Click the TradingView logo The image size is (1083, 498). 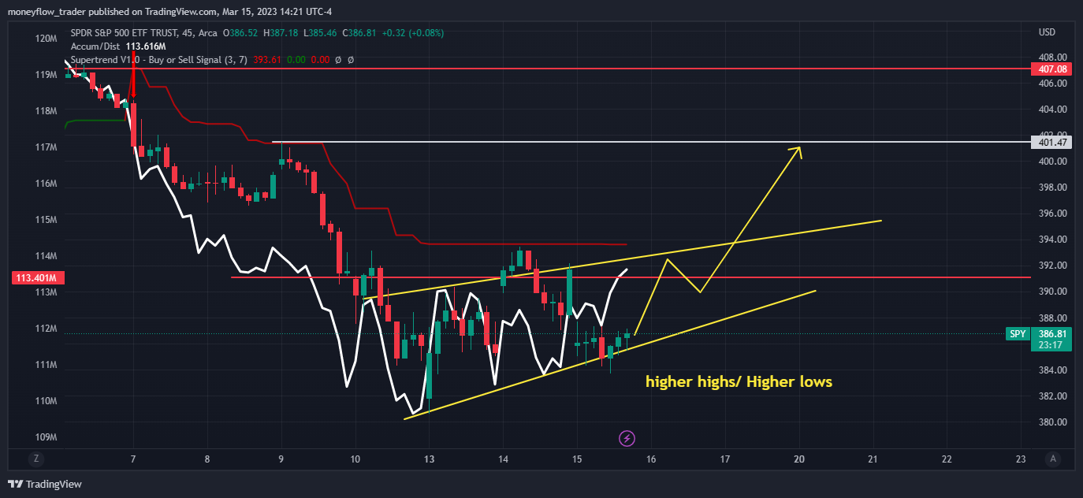[x=45, y=484]
